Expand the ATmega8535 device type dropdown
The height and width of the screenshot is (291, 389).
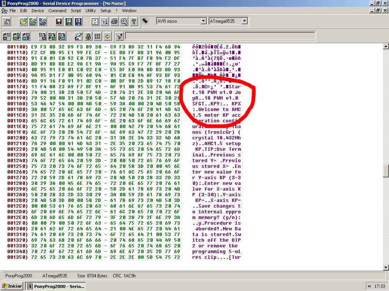tap(244, 21)
